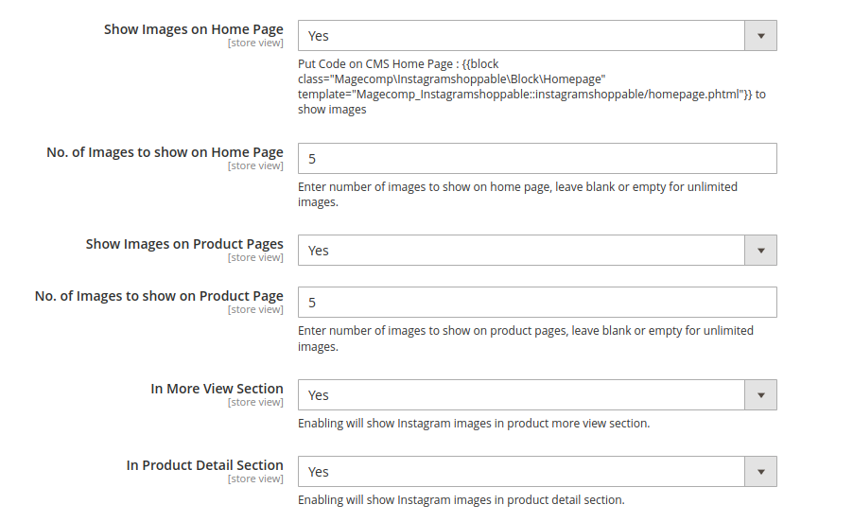This screenshot has height=522, width=853.
Task: Click the Show Images on Product Pages label
Action: point(184,244)
